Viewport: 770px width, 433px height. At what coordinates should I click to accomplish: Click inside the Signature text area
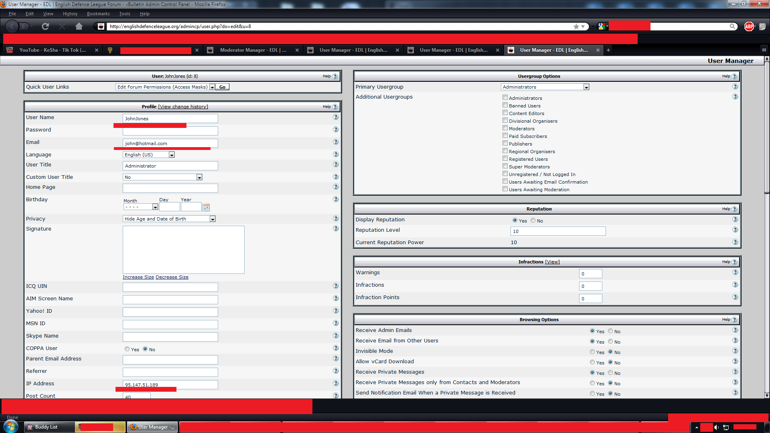183,249
